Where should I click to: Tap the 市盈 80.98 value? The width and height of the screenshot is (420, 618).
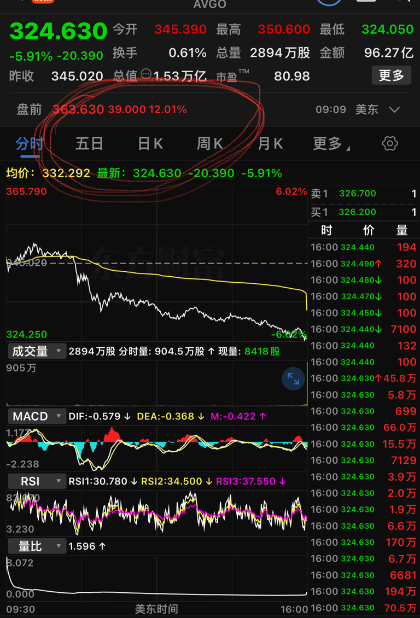coord(291,75)
